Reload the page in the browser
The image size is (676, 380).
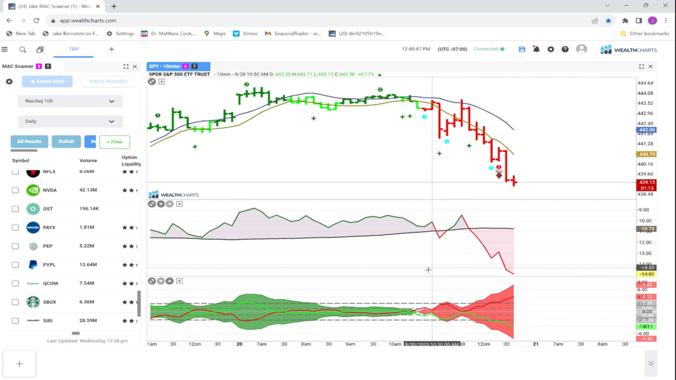[36, 20]
